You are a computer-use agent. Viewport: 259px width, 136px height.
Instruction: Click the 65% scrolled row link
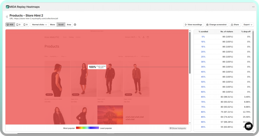click(x=203, y=97)
